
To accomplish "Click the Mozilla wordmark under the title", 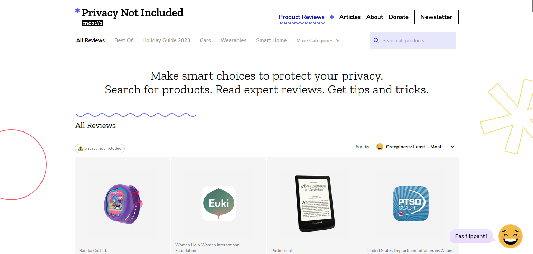I will [x=93, y=23].
